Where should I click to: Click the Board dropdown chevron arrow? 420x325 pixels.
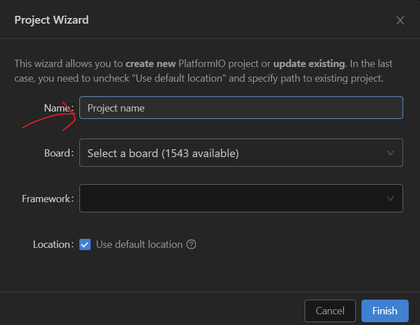(x=391, y=153)
